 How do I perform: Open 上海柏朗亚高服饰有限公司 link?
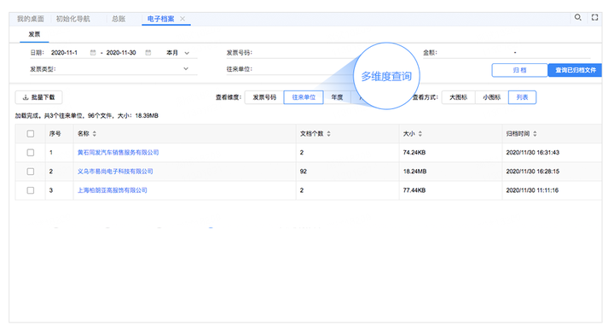[112, 190]
